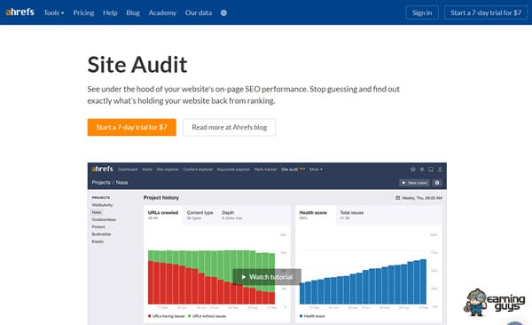This screenshot has height=325, width=532.
Task: Click the ahrefs logo in top navigation
Action: tap(20, 12)
